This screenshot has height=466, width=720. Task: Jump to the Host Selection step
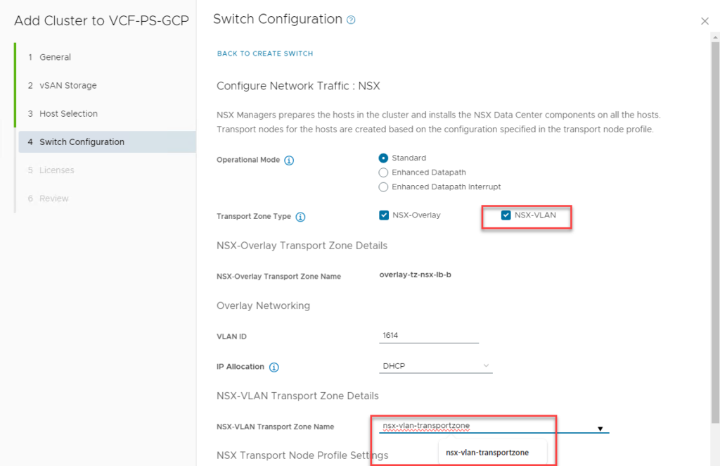[68, 113]
